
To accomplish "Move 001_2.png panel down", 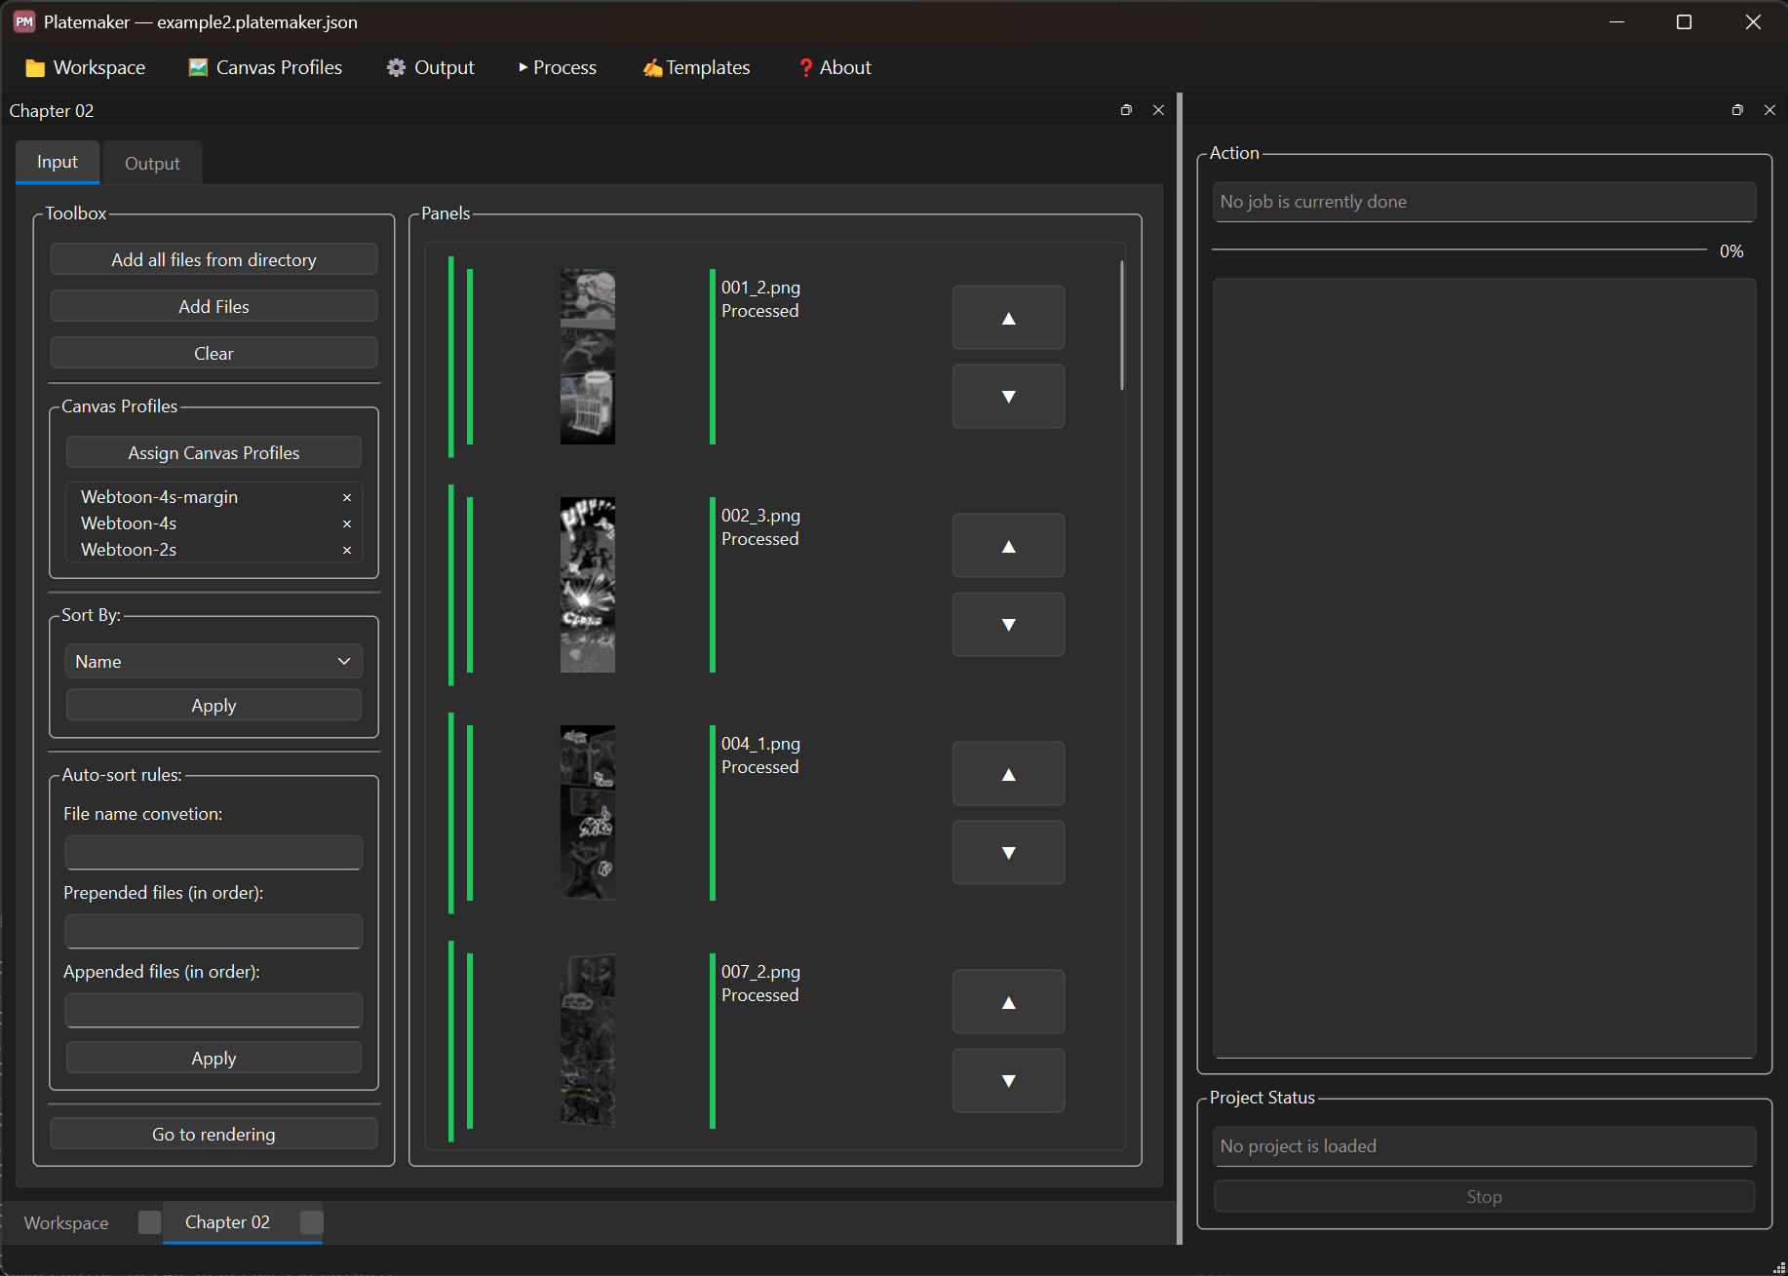I will click(x=1008, y=396).
